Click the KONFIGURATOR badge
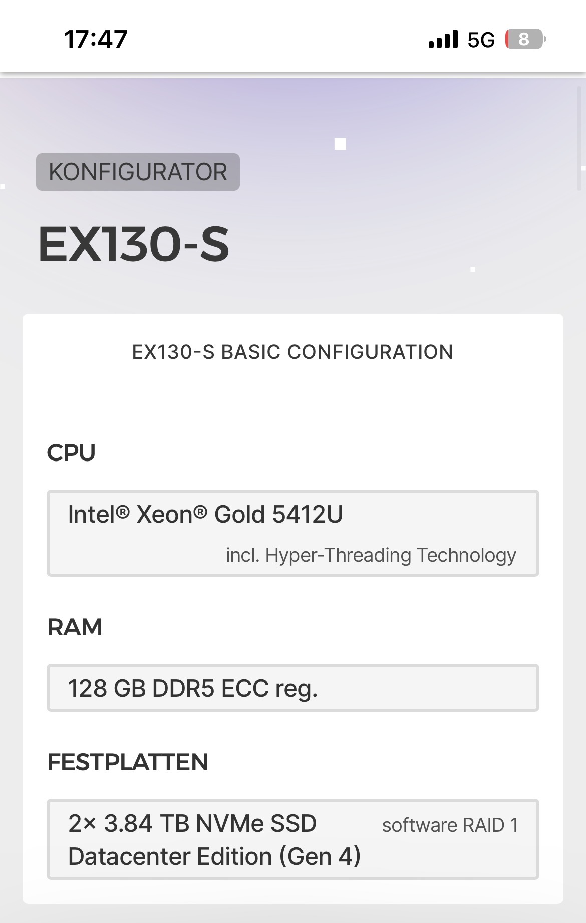586x923 pixels. [138, 172]
